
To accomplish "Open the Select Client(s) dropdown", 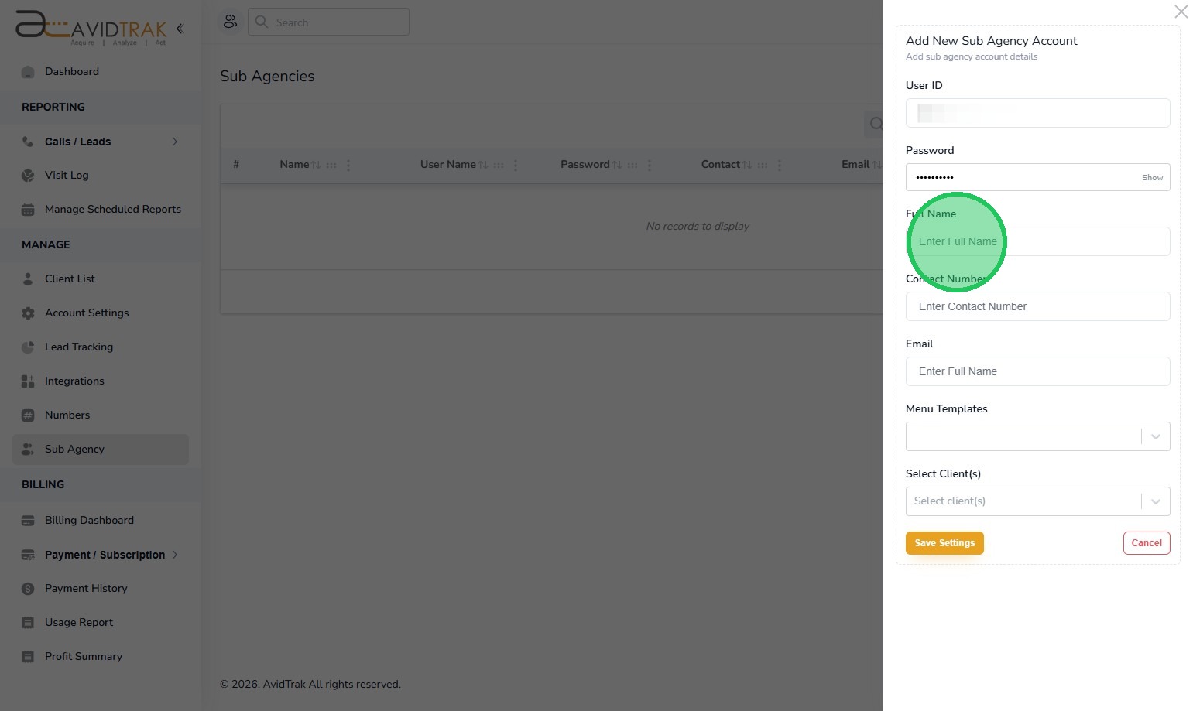I will (x=1155, y=501).
